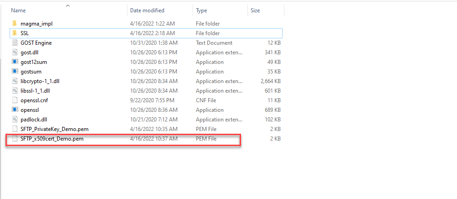This screenshot has height=199, width=457.
Task: Click the SFTP_x509cert_Demo.pem file icon
Action: (15, 139)
